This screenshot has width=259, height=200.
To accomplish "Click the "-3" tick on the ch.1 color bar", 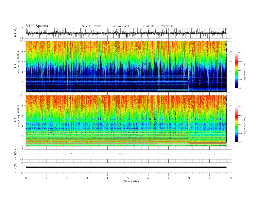I will [x=241, y=53].
